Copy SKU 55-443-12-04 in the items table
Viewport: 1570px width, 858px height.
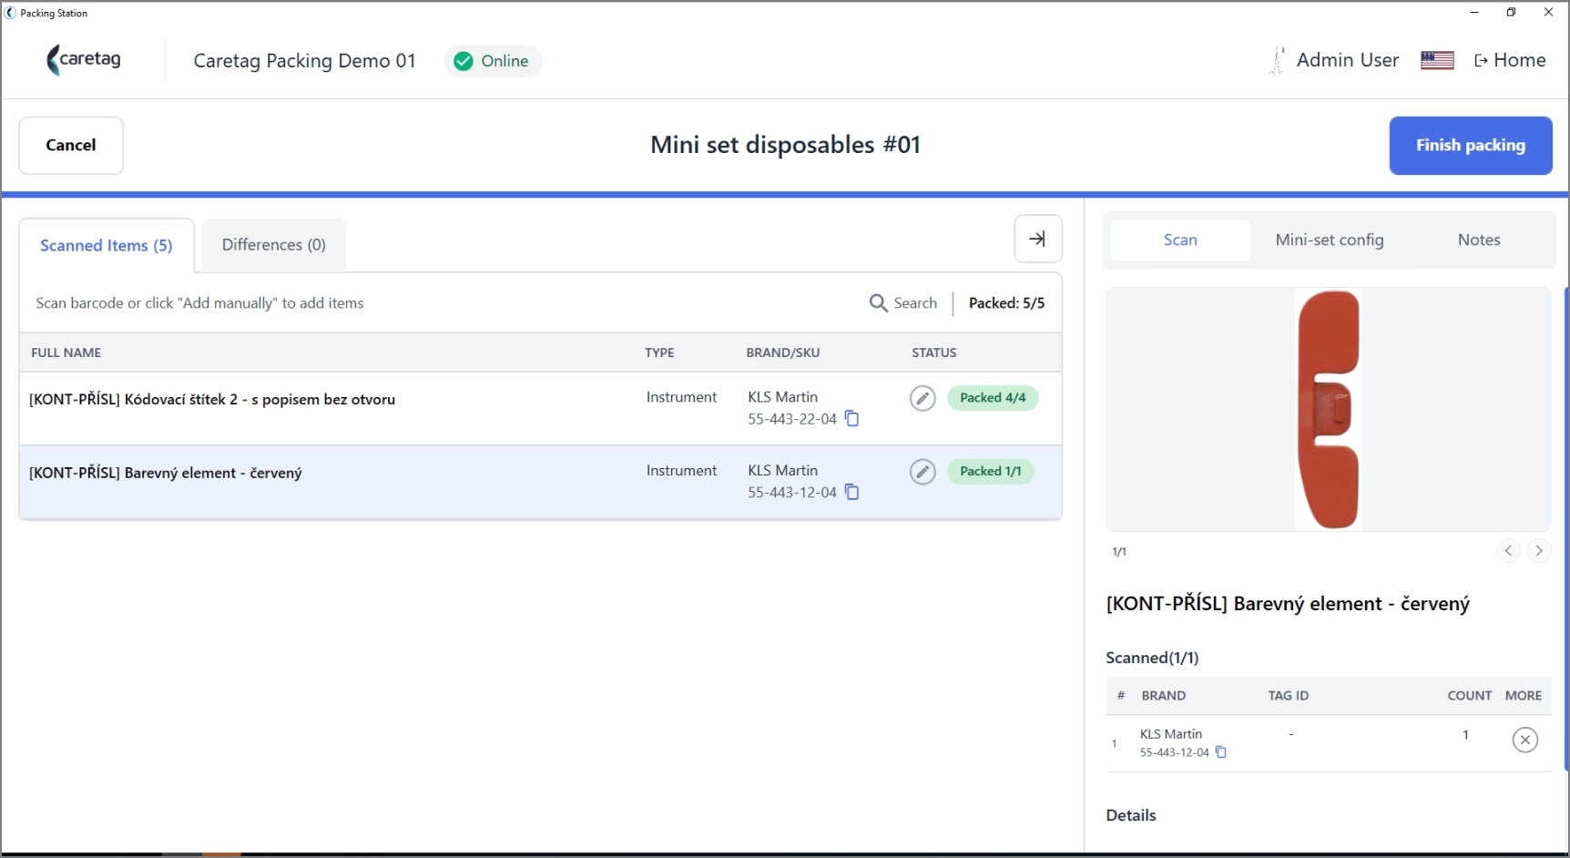pos(851,492)
